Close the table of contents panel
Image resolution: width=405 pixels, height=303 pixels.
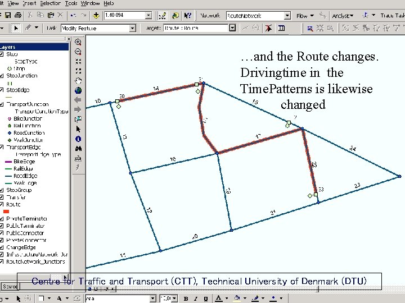pos(69,39)
